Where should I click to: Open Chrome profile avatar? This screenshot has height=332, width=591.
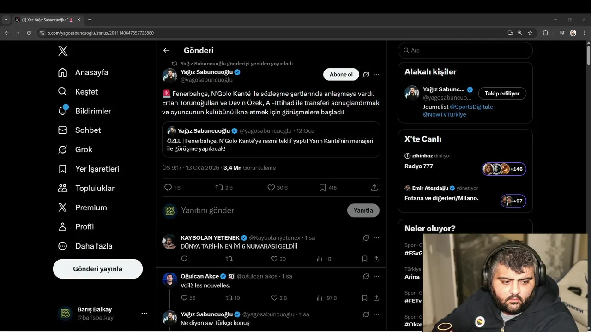[x=573, y=33]
